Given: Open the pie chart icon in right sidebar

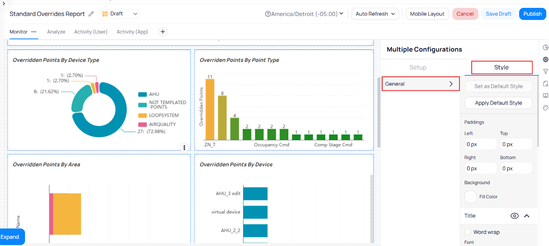Looking at the screenshot, I should 546,47.
